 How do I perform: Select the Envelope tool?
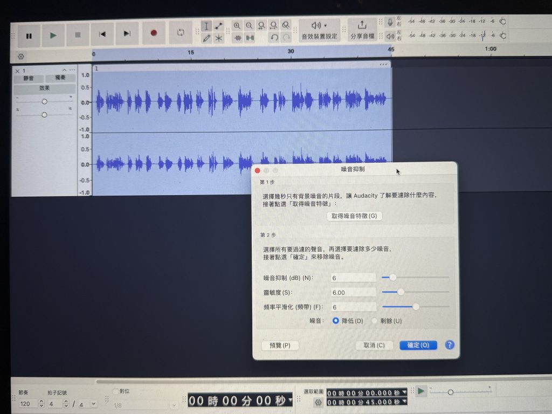point(219,26)
